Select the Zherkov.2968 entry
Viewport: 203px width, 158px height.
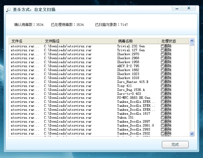tap(99, 58)
